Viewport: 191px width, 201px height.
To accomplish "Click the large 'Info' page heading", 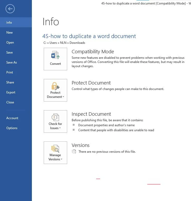I will [51, 22].
